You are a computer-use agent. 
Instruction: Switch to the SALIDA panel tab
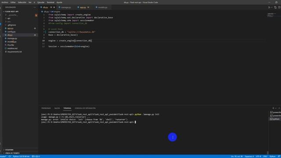tap(57, 108)
